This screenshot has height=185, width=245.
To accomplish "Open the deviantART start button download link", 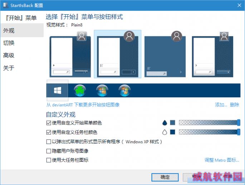I will point(83,105).
